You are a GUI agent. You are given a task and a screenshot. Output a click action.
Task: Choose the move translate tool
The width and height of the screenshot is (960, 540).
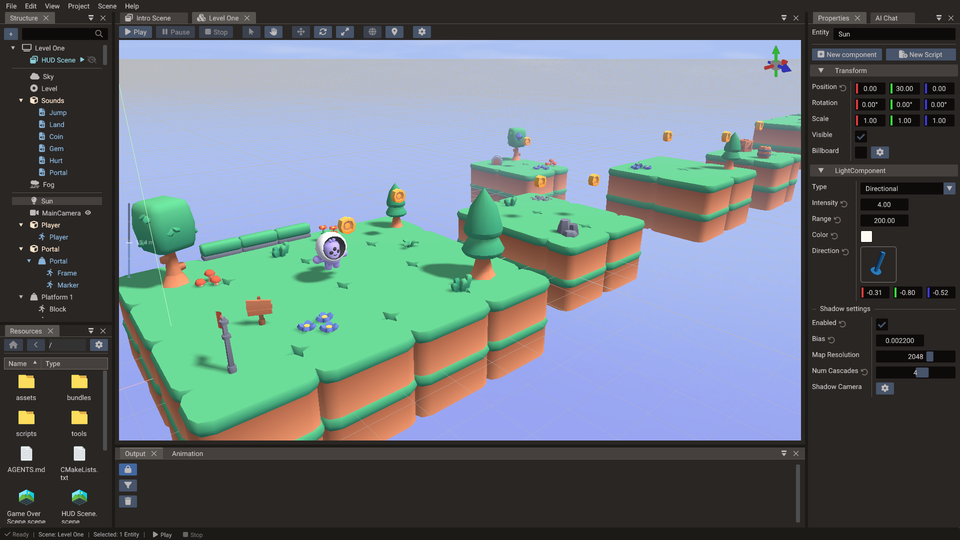[300, 32]
